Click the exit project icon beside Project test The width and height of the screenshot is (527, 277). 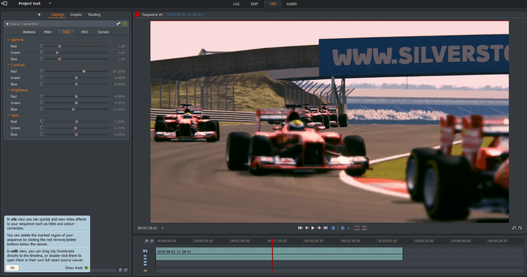point(4,3)
